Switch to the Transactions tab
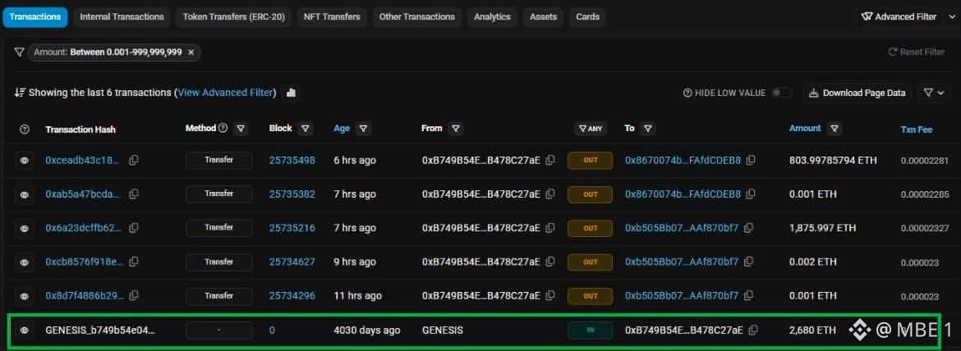Screen dimensions: 961x351 point(35,16)
